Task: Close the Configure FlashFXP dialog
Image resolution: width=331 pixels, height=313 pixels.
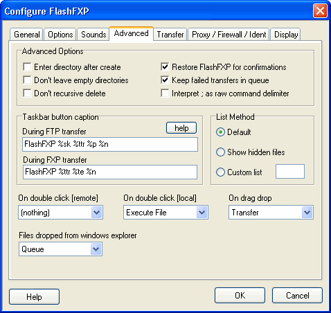Action: point(320,10)
